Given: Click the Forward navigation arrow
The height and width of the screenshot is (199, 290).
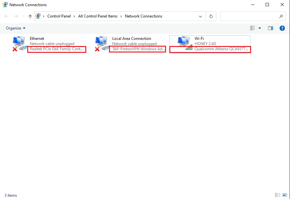Looking at the screenshot, I should pyautogui.click(x=16, y=16).
